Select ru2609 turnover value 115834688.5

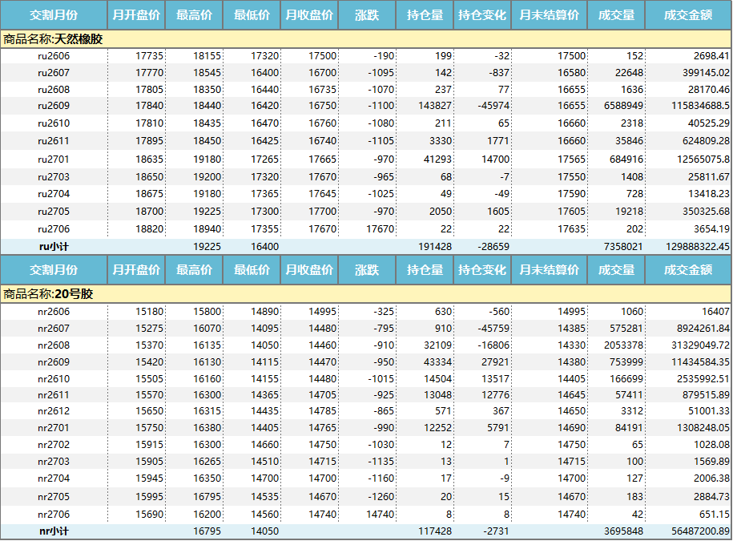coord(700,106)
